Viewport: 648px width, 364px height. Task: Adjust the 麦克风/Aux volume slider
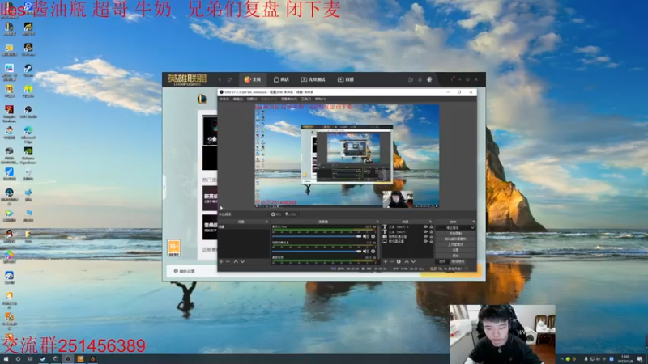317,236
